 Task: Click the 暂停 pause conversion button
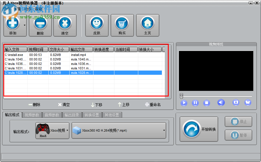pyautogui.click(x=238, y=135)
